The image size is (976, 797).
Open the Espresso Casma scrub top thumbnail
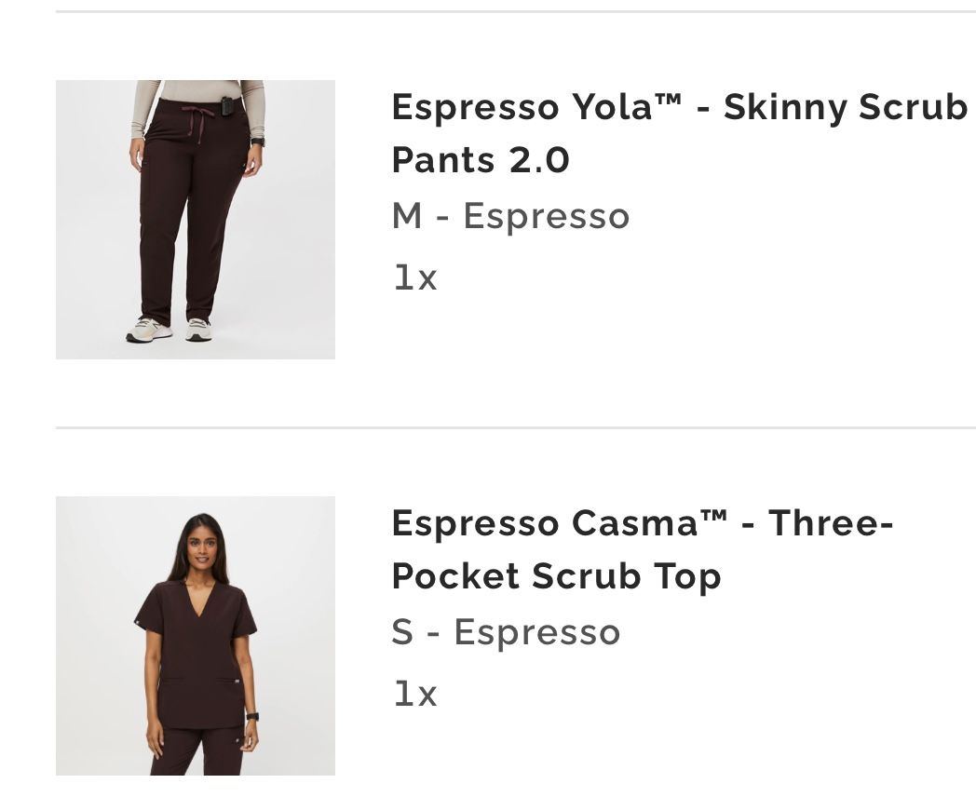click(195, 635)
